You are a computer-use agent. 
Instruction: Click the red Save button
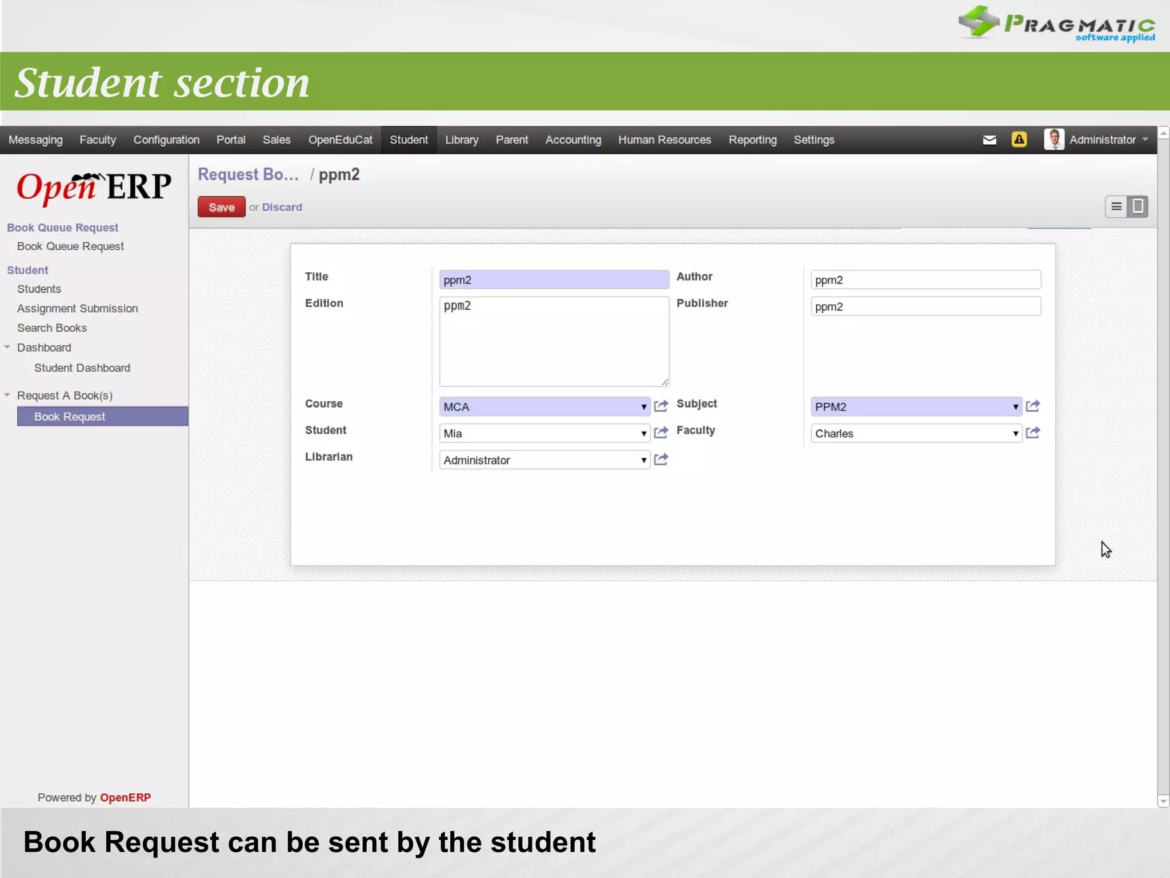(x=222, y=207)
